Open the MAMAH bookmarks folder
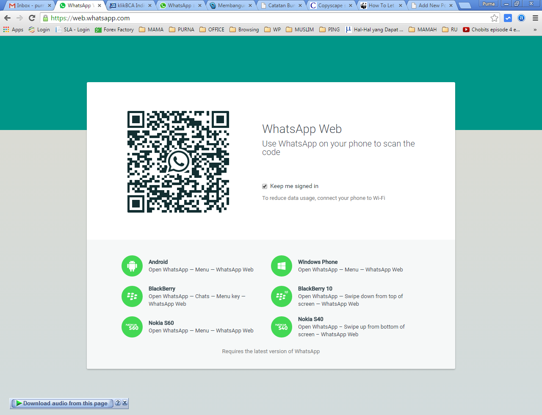This screenshot has width=542, height=415. [423, 30]
